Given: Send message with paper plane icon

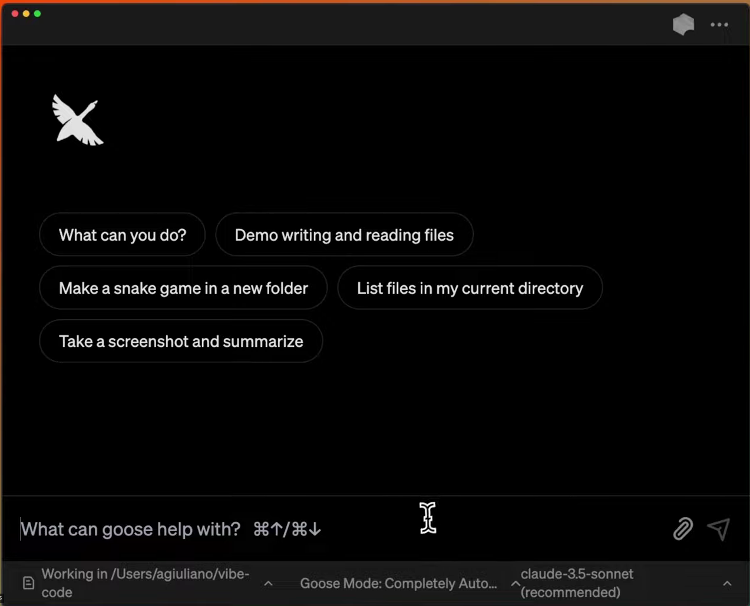Looking at the screenshot, I should [x=719, y=529].
